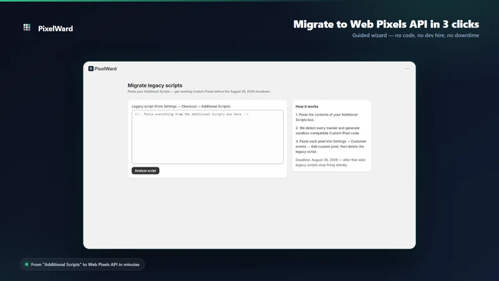Click the Migrate legacy scripts heading

click(x=155, y=86)
